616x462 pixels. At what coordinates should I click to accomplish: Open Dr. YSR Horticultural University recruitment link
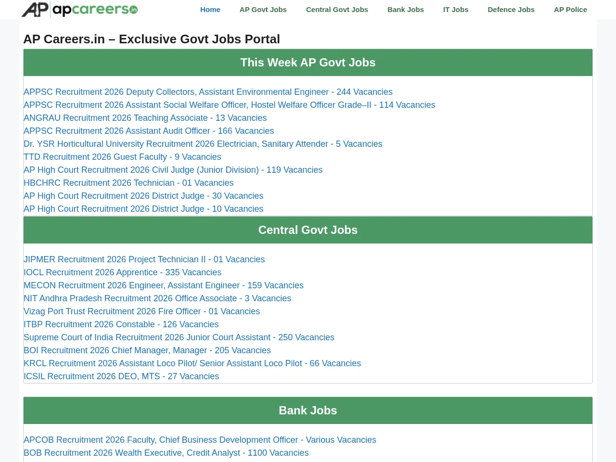203,144
